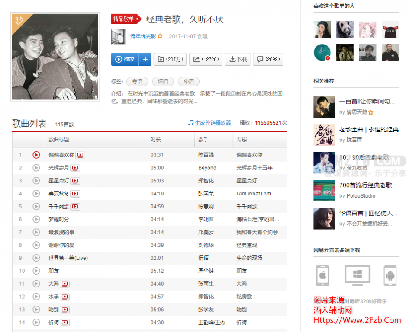Image resolution: width=409 pixels, height=332 pixels.
Task: Play the song 偏偏喜欢你
Action: point(36,155)
